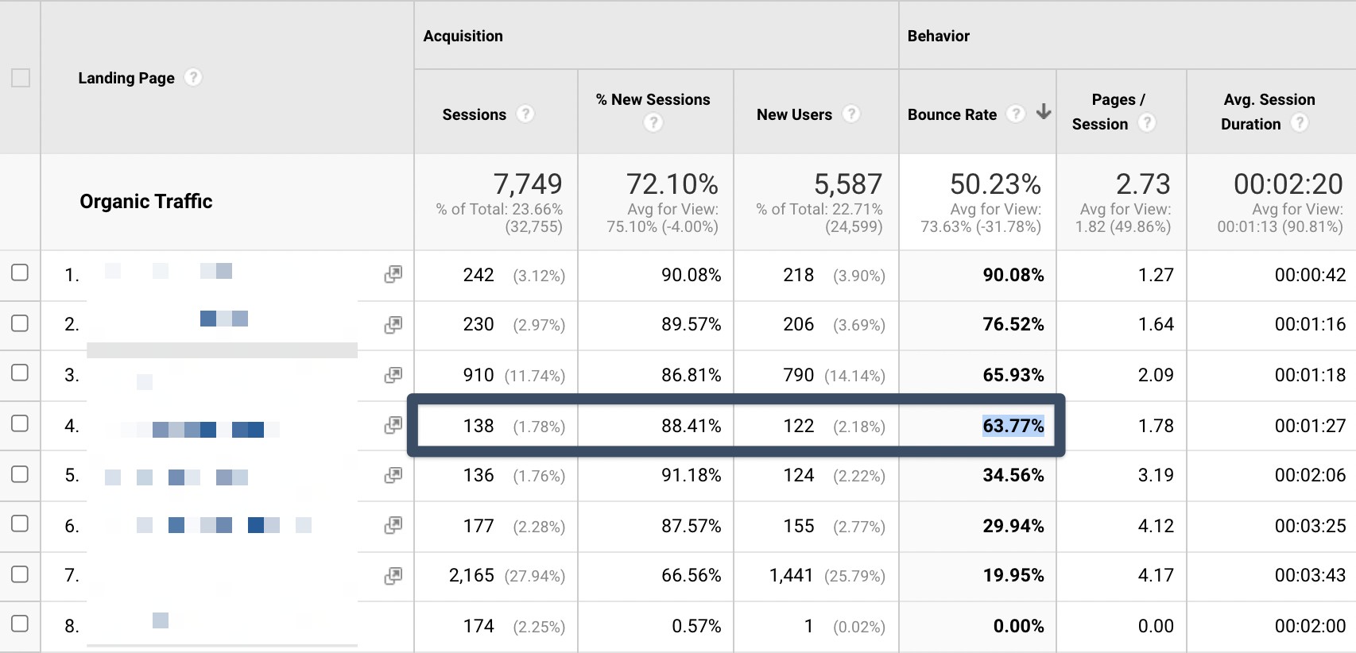Click the Bounce Rate descending sort arrow
This screenshot has width=1356, height=653.
tap(1044, 112)
